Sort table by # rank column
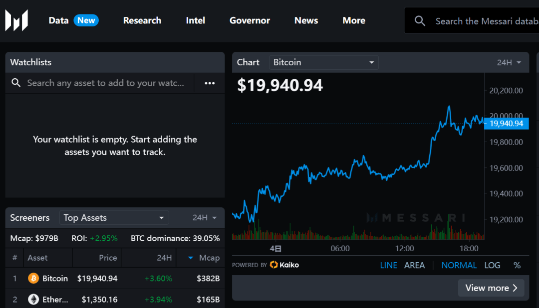This screenshot has height=308, width=539. tap(14, 258)
